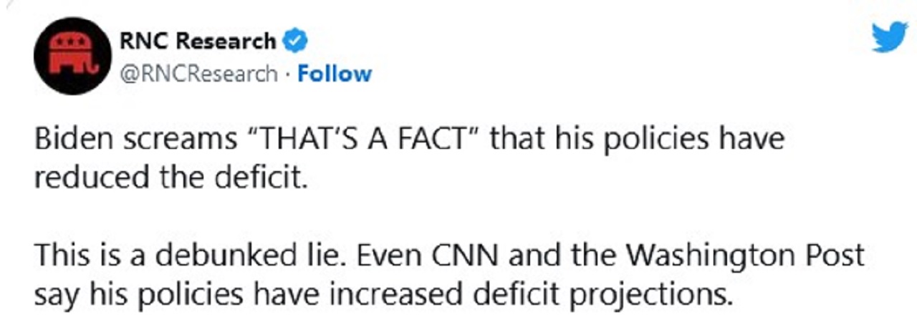Open the RNC Research display name
This screenshot has height=335, width=917.
coord(198,42)
